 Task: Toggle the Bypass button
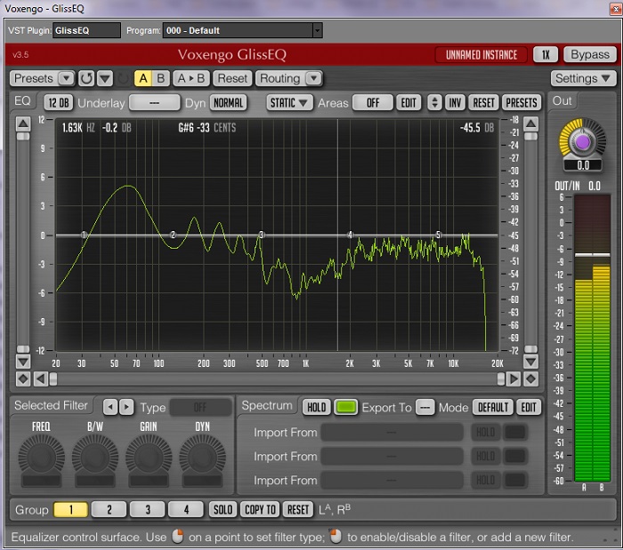[590, 54]
